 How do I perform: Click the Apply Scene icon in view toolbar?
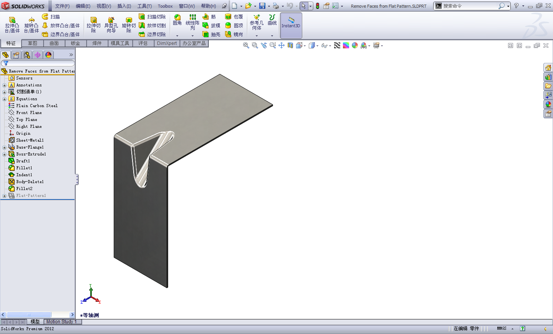point(364,45)
